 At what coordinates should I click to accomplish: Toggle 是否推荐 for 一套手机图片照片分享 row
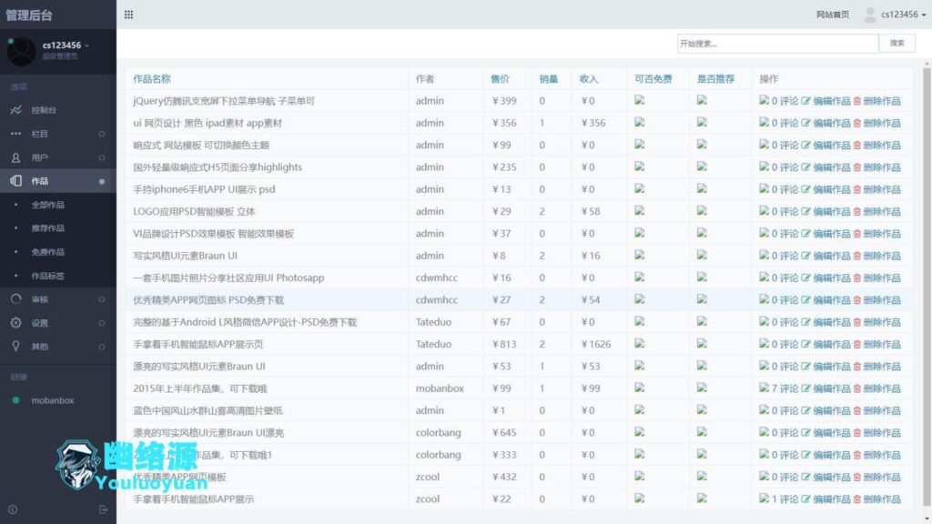702,277
